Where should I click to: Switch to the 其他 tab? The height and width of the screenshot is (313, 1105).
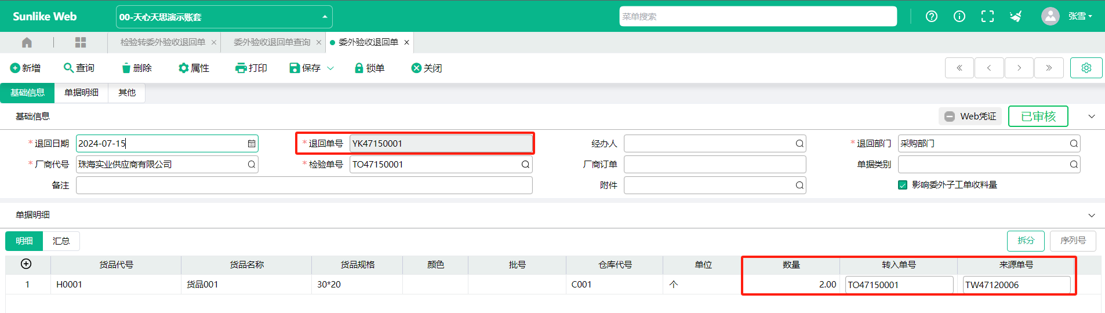click(x=127, y=93)
